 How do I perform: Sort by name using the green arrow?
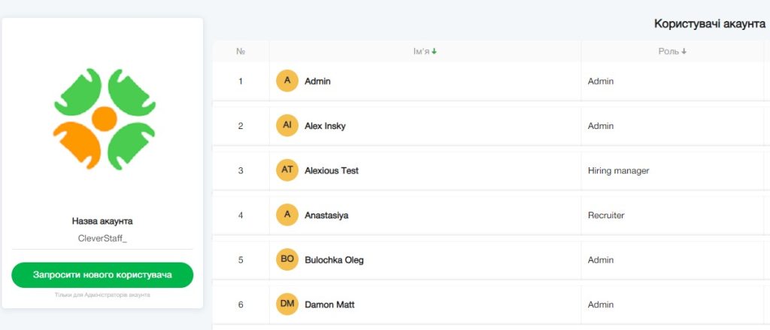[x=435, y=52]
